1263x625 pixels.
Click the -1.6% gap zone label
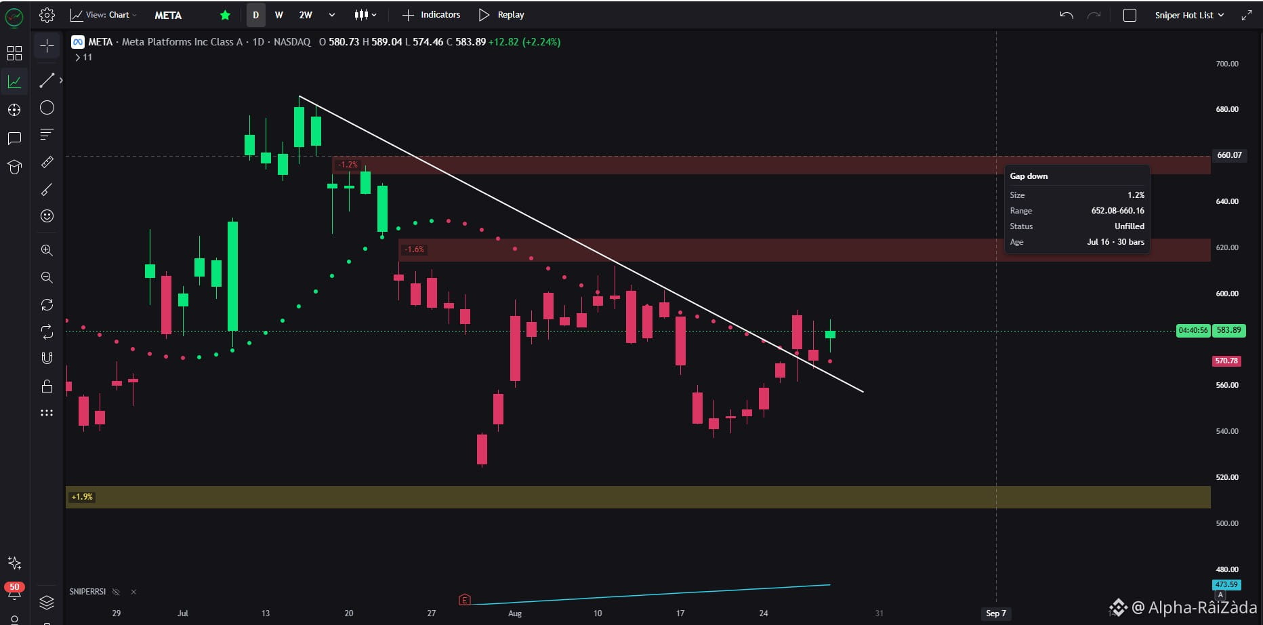pos(413,249)
